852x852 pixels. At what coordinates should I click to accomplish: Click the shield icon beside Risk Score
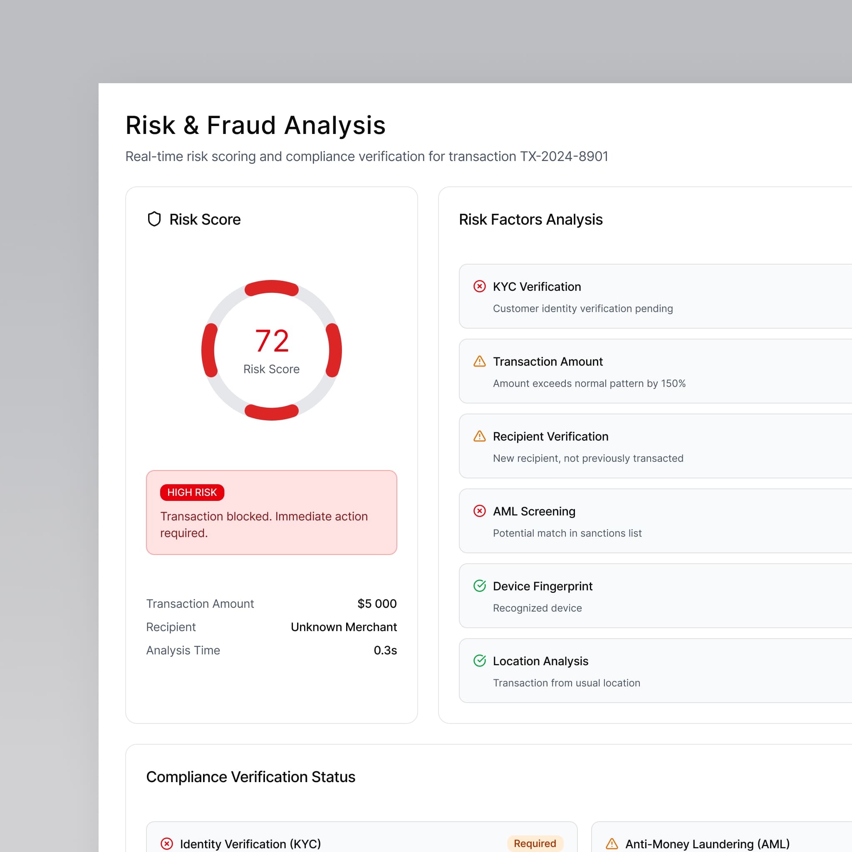coord(154,219)
